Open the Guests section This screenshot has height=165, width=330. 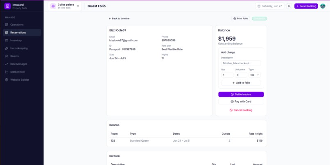(x=22, y=56)
